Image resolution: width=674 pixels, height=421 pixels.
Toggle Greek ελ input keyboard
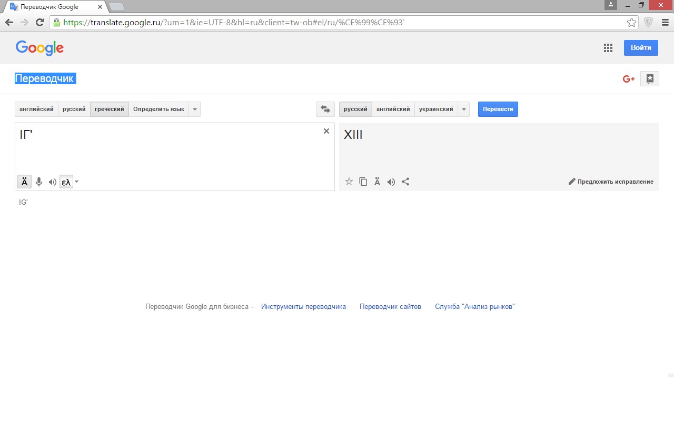tap(66, 182)
